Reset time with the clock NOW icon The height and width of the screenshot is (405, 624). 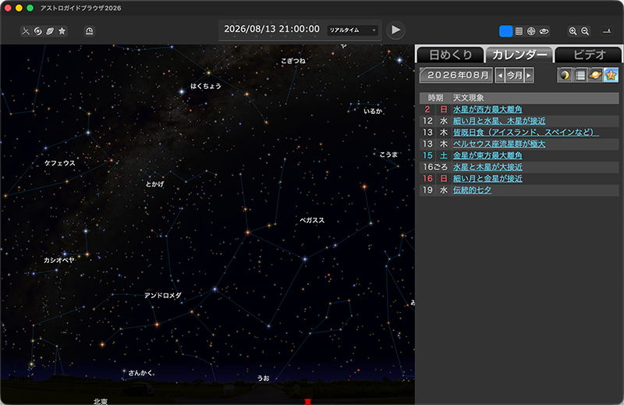click(x=90, y=31)
